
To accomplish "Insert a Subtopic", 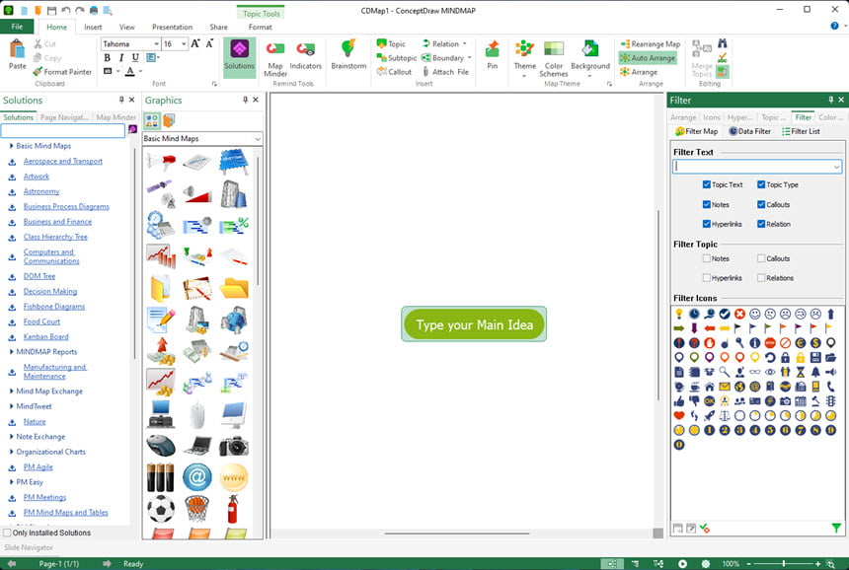I will coord(397,58).
